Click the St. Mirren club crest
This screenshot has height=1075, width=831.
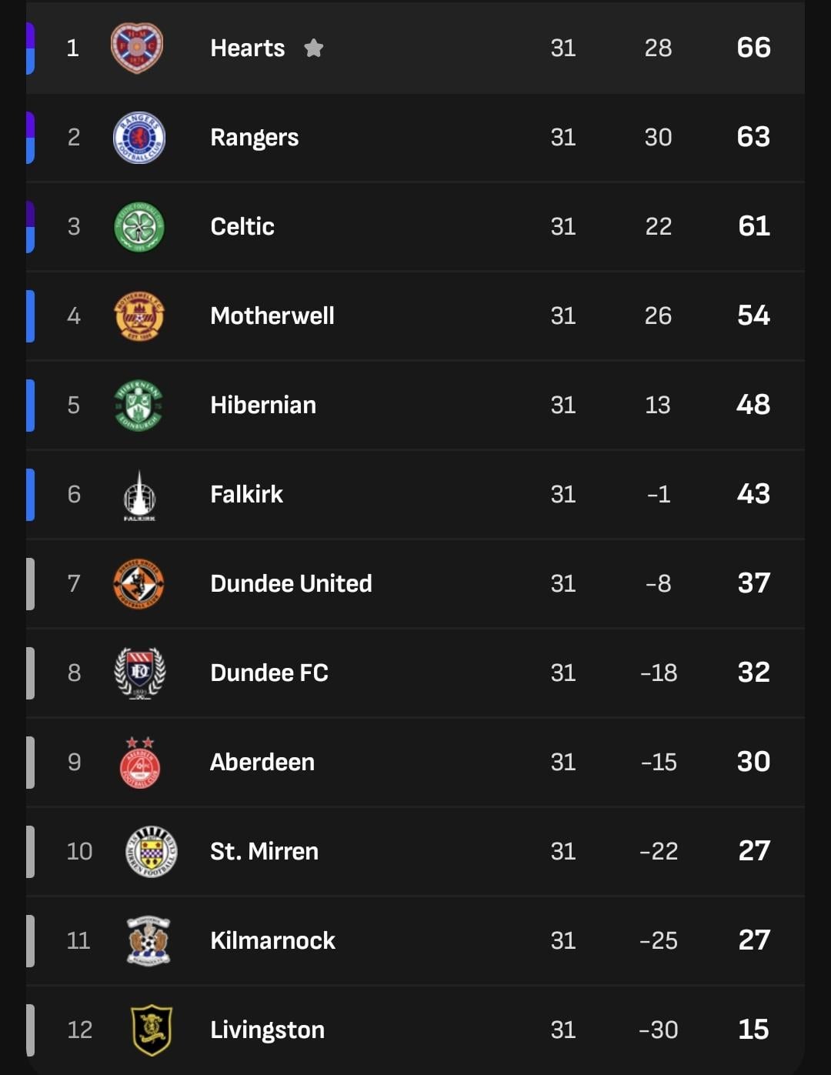[151, 852]
